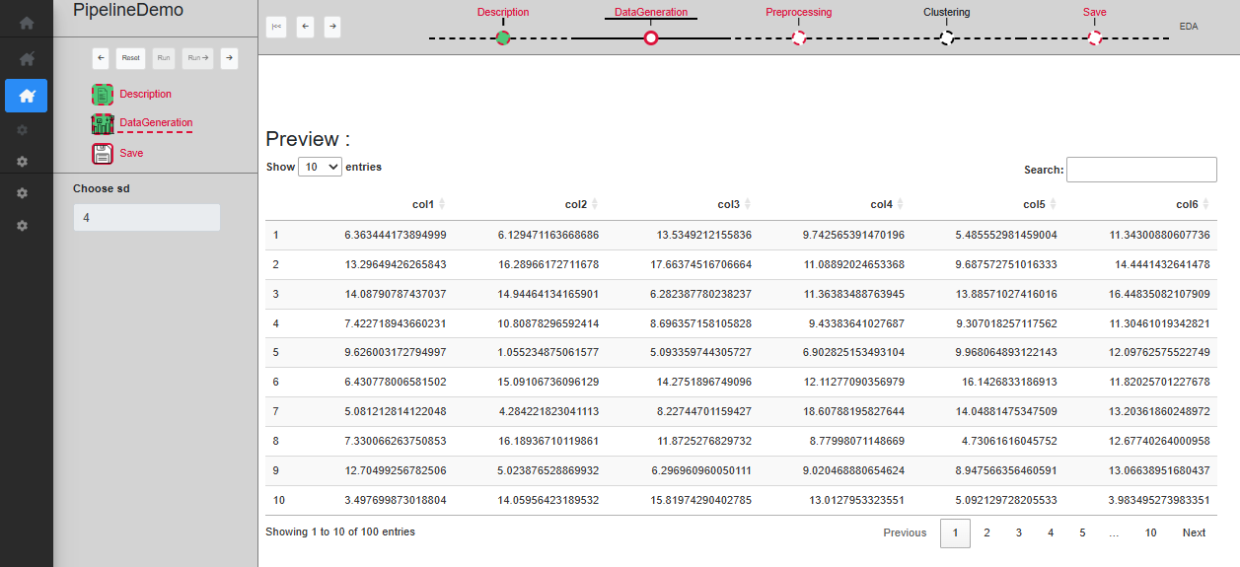1240x567 pixels.
Task: Click the Next pagination button
Action: tap(1194, 532)
